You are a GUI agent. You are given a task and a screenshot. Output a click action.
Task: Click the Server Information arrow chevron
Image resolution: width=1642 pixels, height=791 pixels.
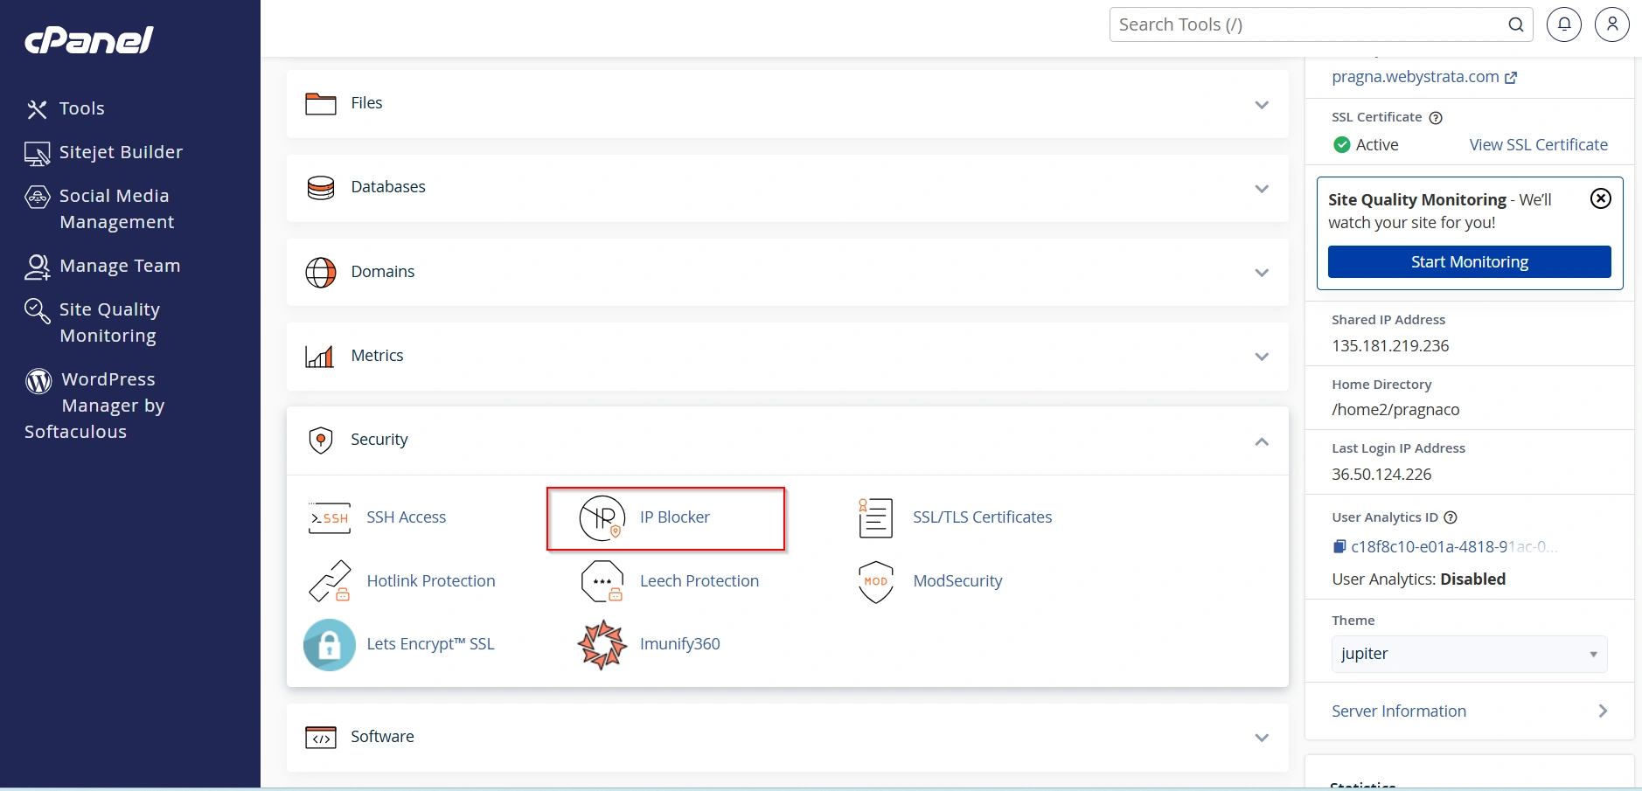[x=1603, y=711]
